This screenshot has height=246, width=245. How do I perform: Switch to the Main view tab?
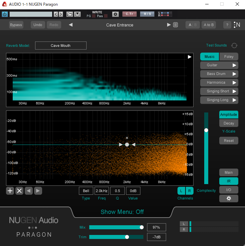(x=229, y=172)
